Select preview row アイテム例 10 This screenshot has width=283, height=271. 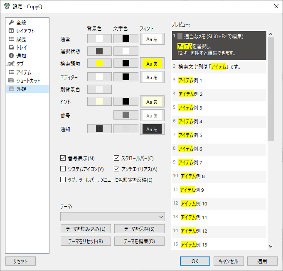pyautogui.click(x=219, y=204)
